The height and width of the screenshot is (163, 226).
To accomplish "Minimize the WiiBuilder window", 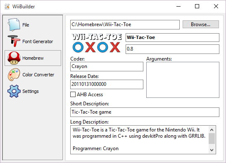I will pyautogui.click(x=178, y=6).
